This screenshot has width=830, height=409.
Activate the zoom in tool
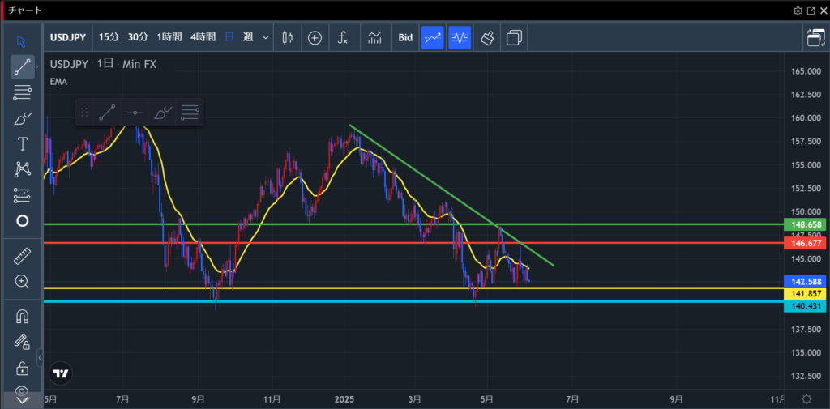pos(22,282)
